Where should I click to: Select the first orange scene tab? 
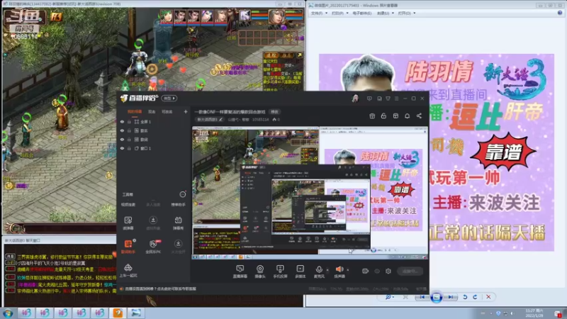click(x=135, y=112)
